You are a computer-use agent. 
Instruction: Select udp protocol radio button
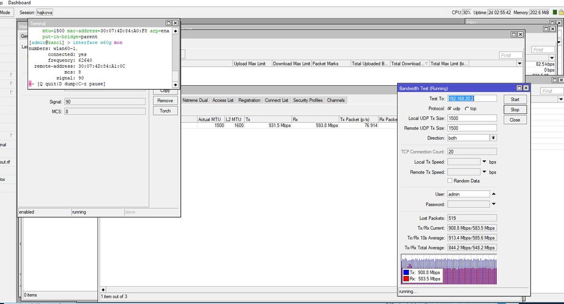pos(449,108)
